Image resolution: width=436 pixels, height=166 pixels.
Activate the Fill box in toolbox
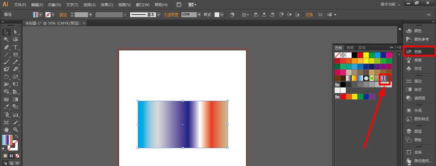7,140
